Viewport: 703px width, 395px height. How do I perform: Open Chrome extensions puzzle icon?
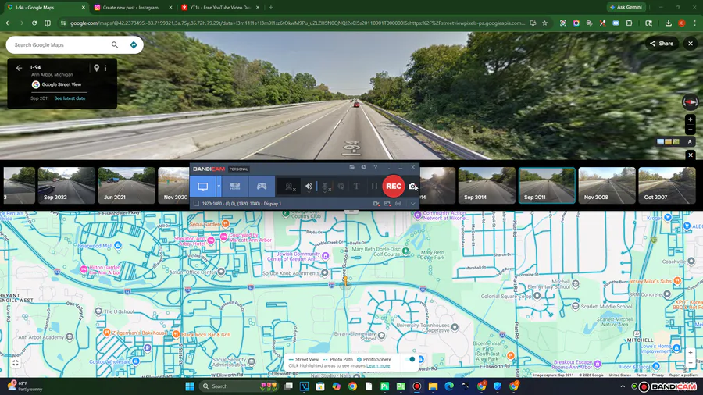(x=629, y=23)
